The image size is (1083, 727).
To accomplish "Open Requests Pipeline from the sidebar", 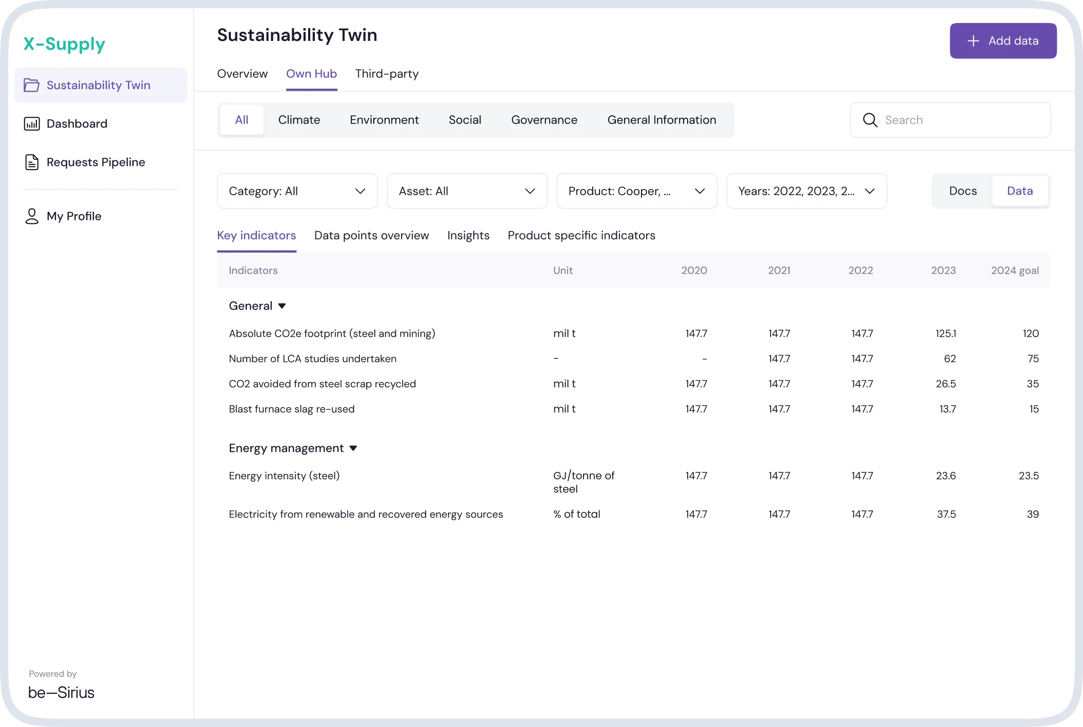I will point(101,162).
